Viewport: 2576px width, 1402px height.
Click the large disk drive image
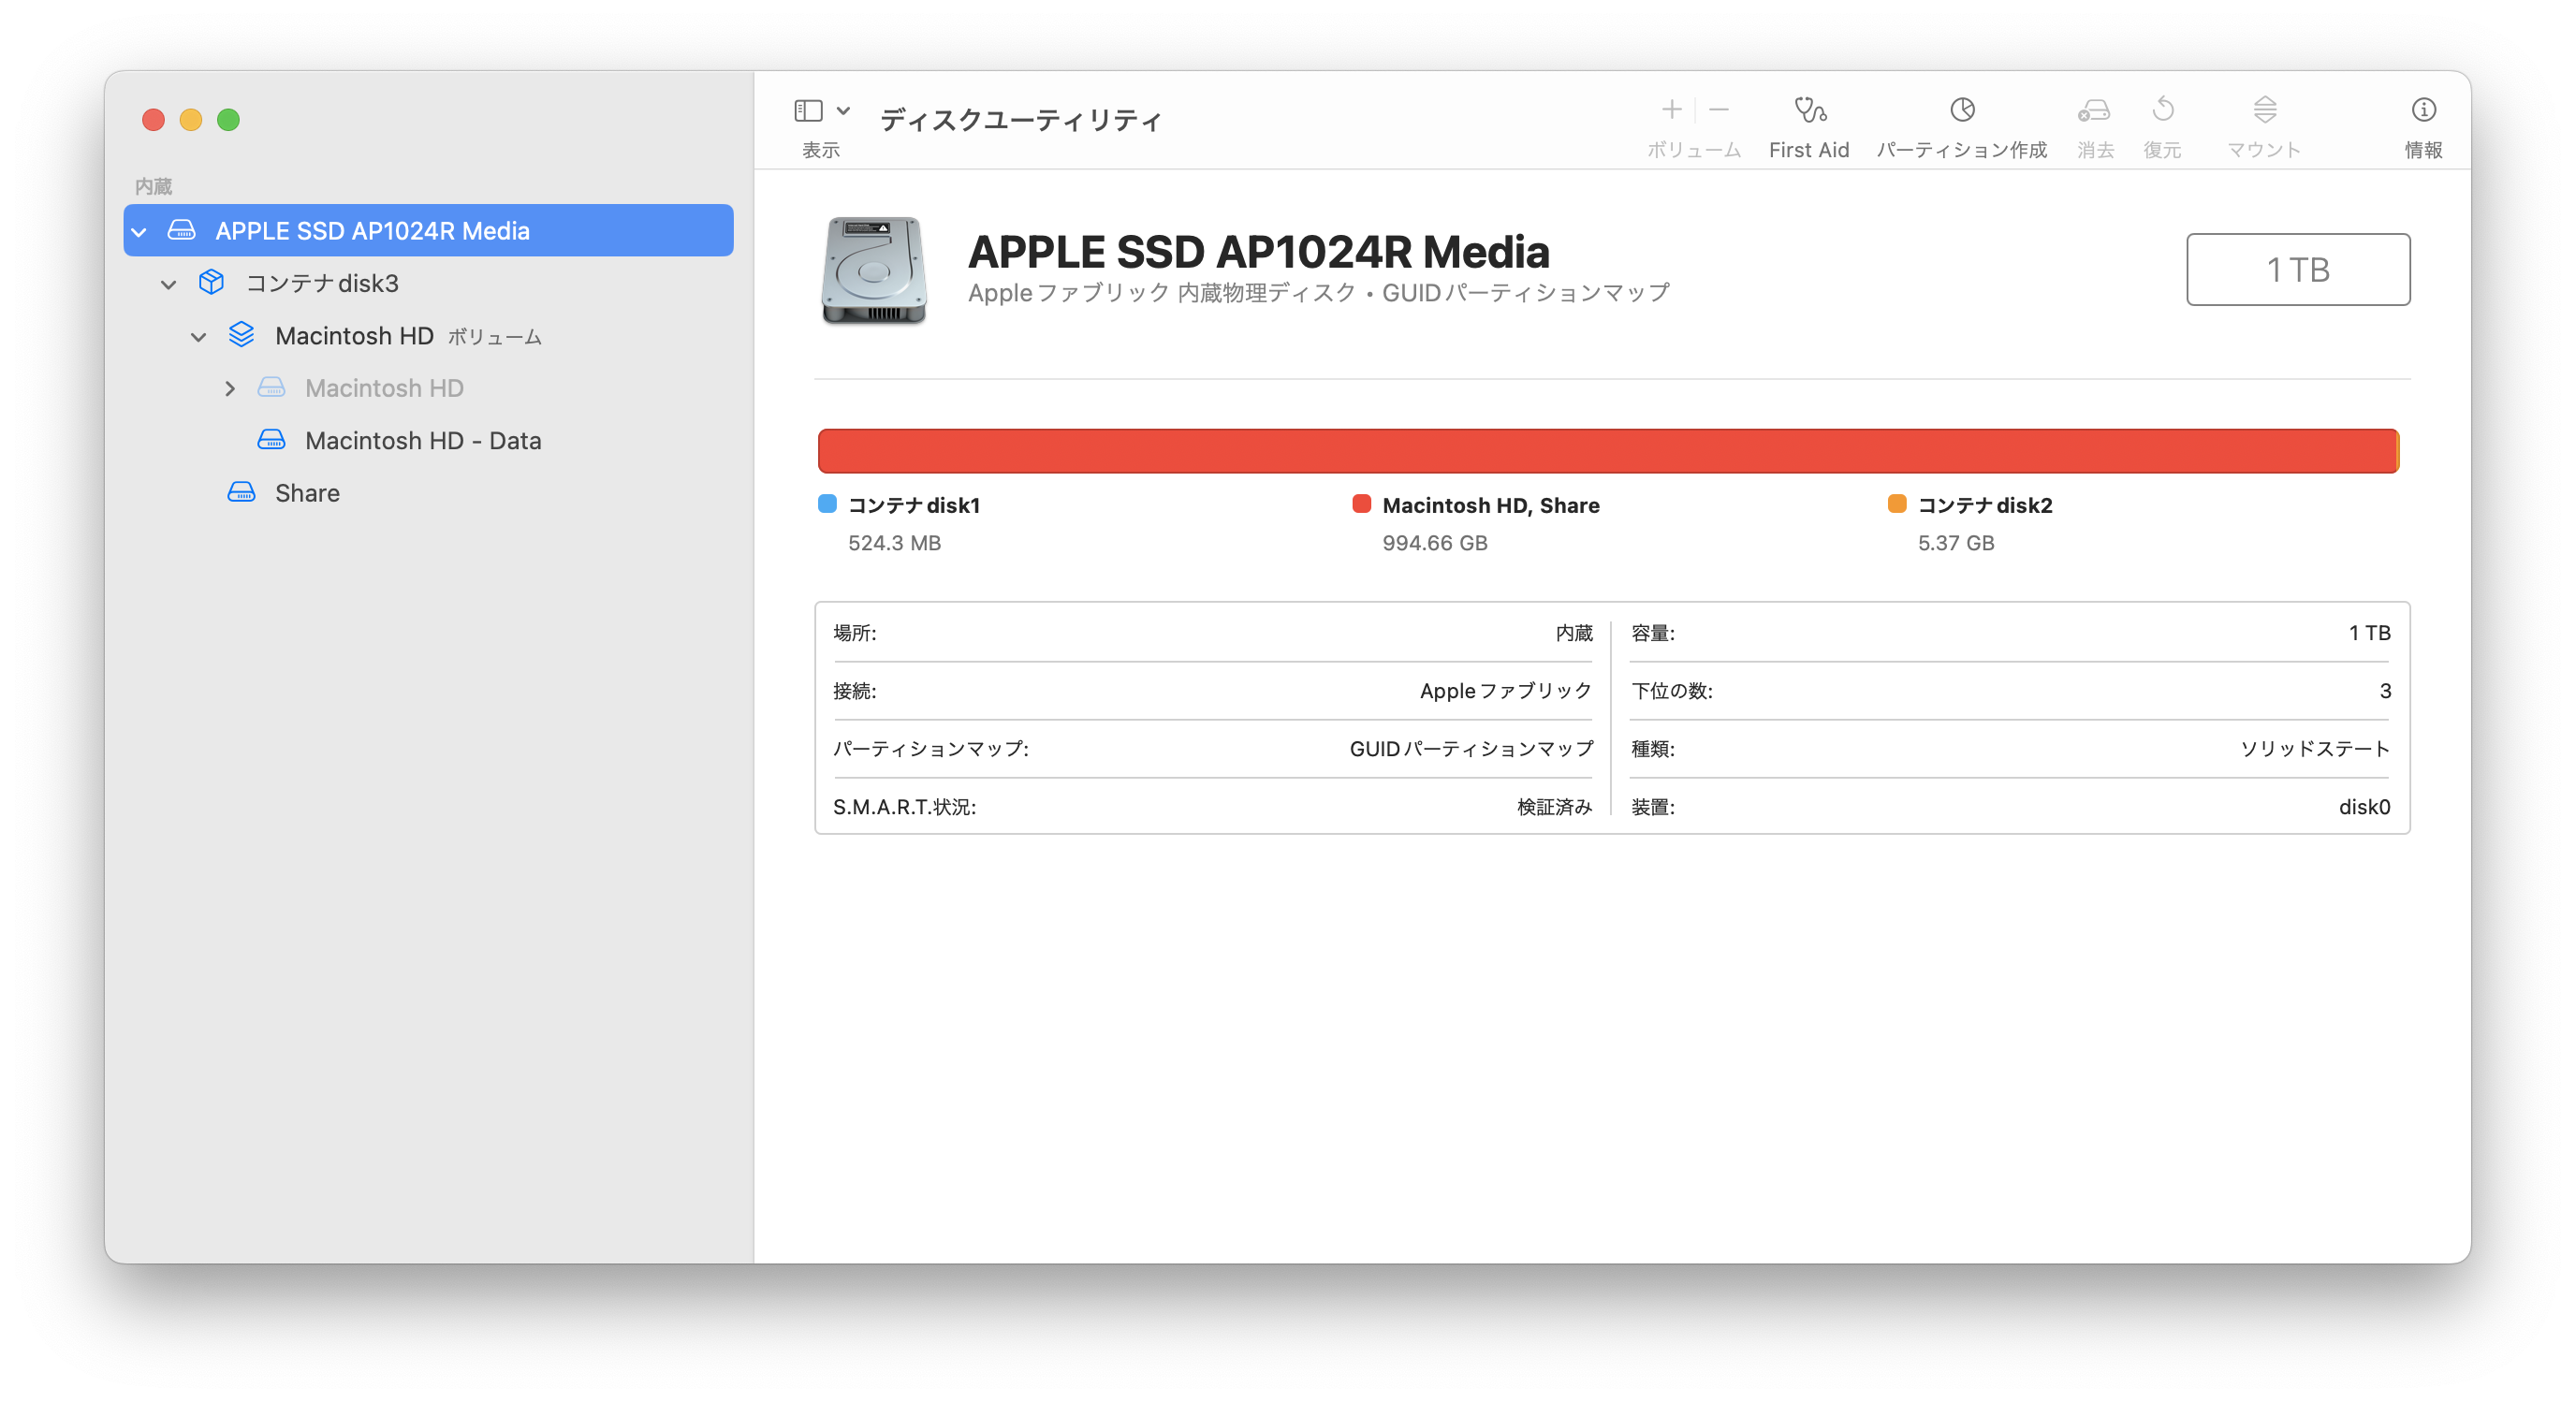click(873, 270)
